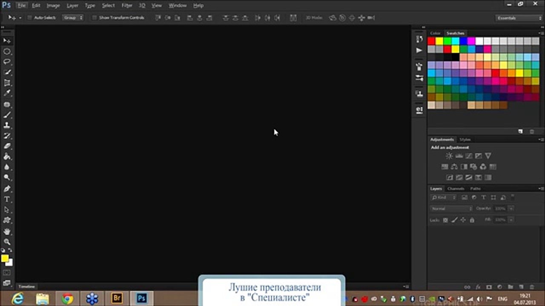545x306 pixels.
Task: Select the Path Selection tool
Action: point(7,210)
